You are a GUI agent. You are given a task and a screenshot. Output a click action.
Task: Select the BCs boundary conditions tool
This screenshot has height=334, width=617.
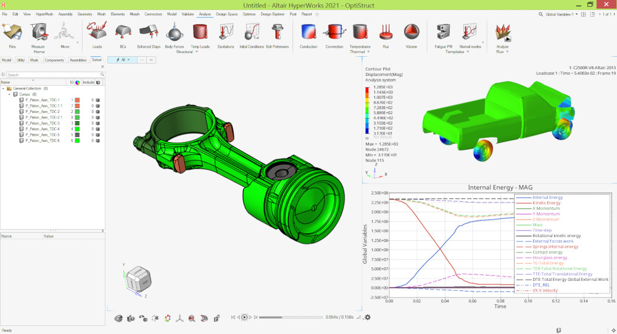click(x=123, y=31)
